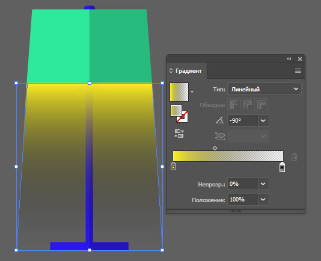Screen dimensions: 321x261
Task: Cycle panel view via arrows beside Градиент
Action: (171, 71)
